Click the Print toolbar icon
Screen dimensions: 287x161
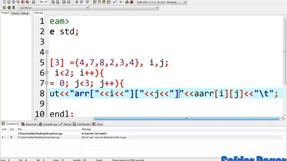coord(33,2)
